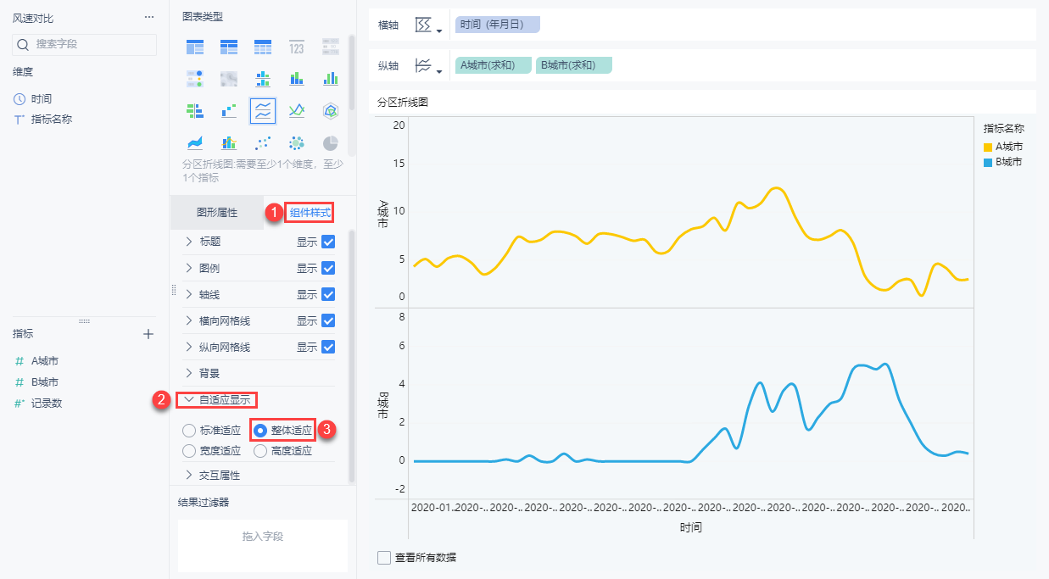Pick the scatter plot chart icon

tap(263, 142)
